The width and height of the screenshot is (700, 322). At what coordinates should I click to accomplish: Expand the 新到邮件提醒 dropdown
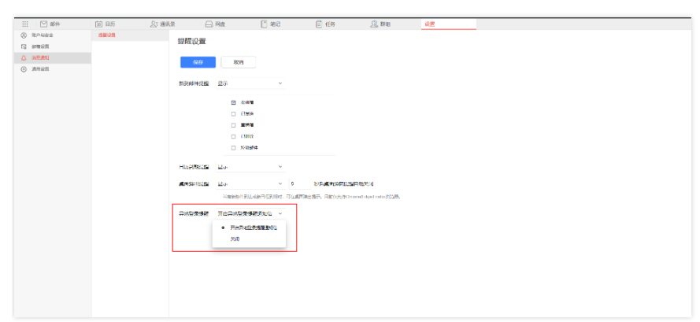tap(250, 83)
